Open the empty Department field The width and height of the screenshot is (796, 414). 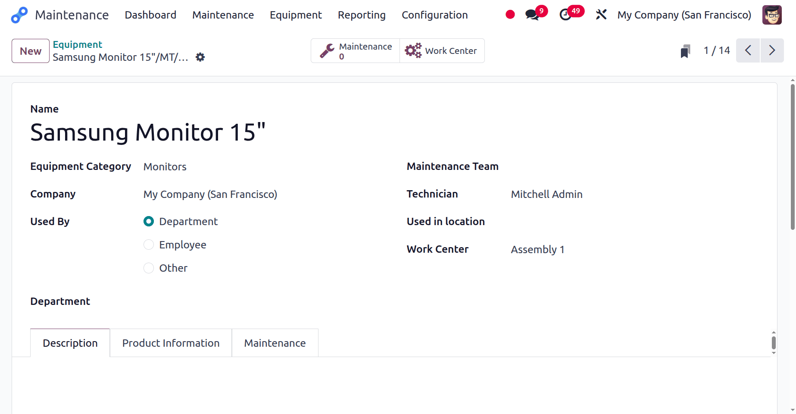click(263, 302)
